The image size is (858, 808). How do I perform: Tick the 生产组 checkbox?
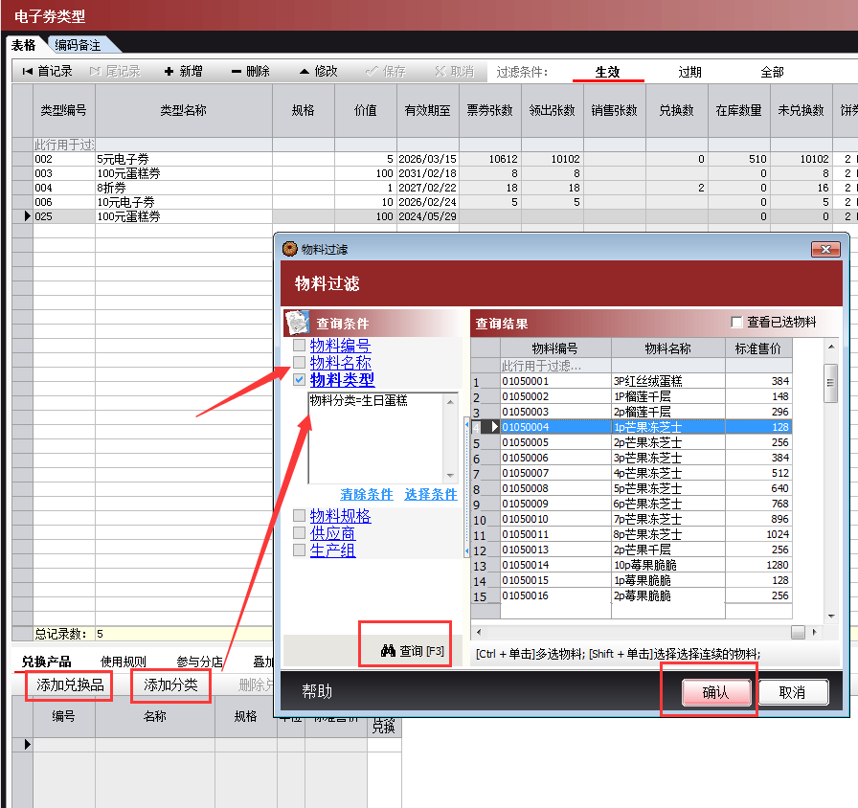click(300, 550)
